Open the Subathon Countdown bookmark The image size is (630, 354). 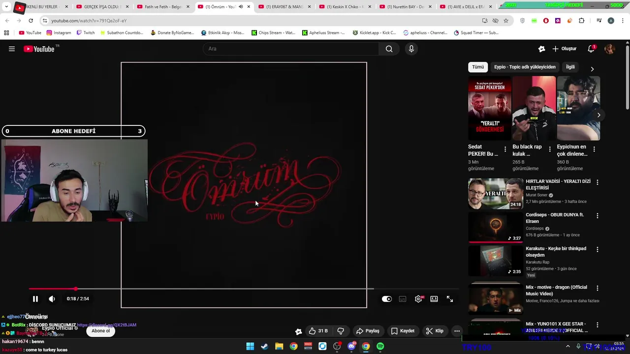121,33
